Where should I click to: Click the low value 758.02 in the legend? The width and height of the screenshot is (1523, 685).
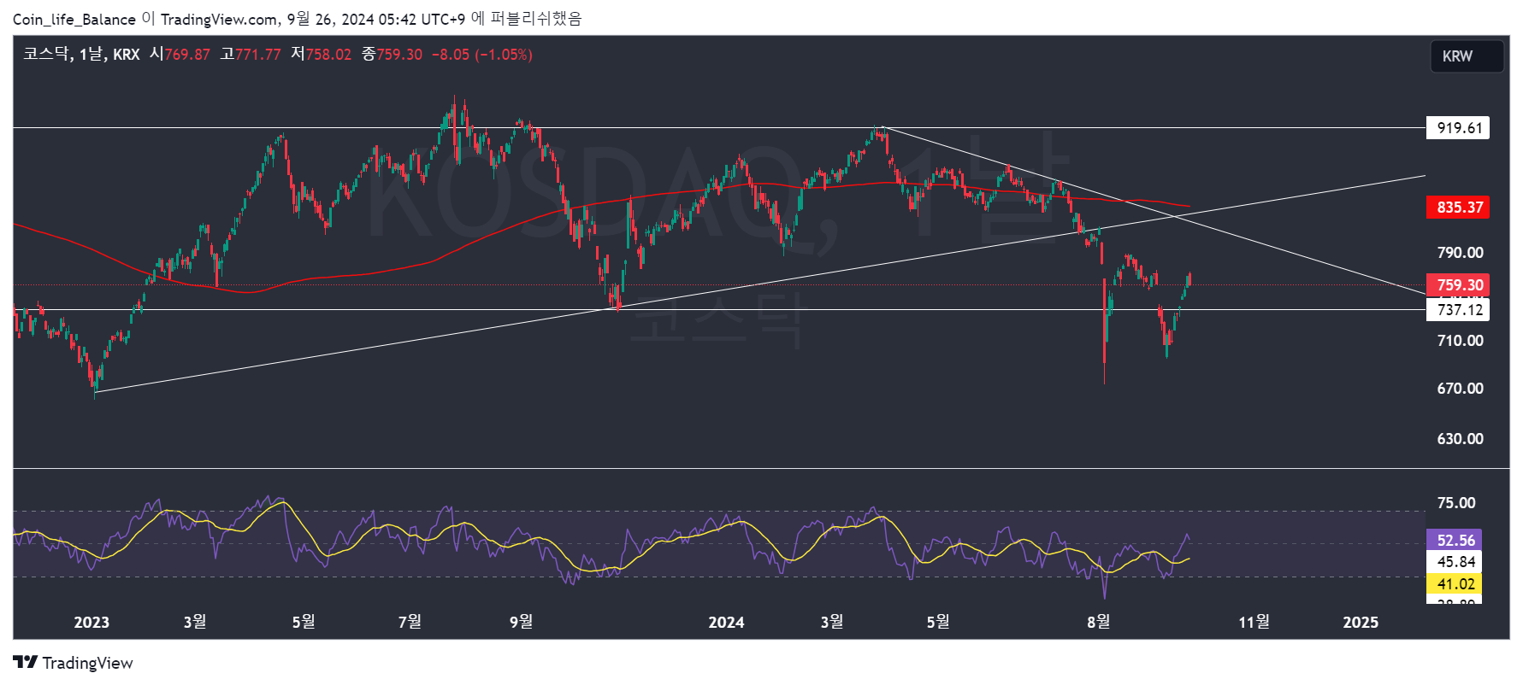(x=329, y=55)
